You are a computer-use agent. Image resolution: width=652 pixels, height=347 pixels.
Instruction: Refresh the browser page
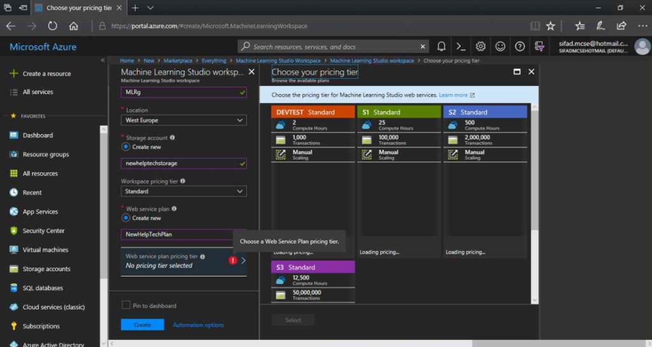tap(52, 25)
